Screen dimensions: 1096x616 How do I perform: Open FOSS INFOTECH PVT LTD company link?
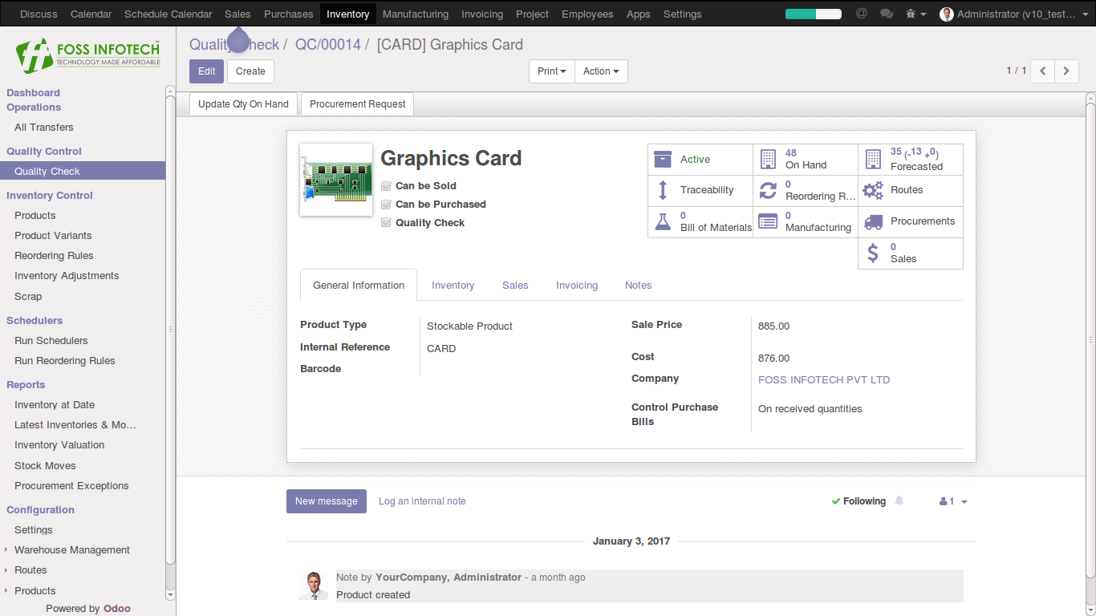click(824, 380)
